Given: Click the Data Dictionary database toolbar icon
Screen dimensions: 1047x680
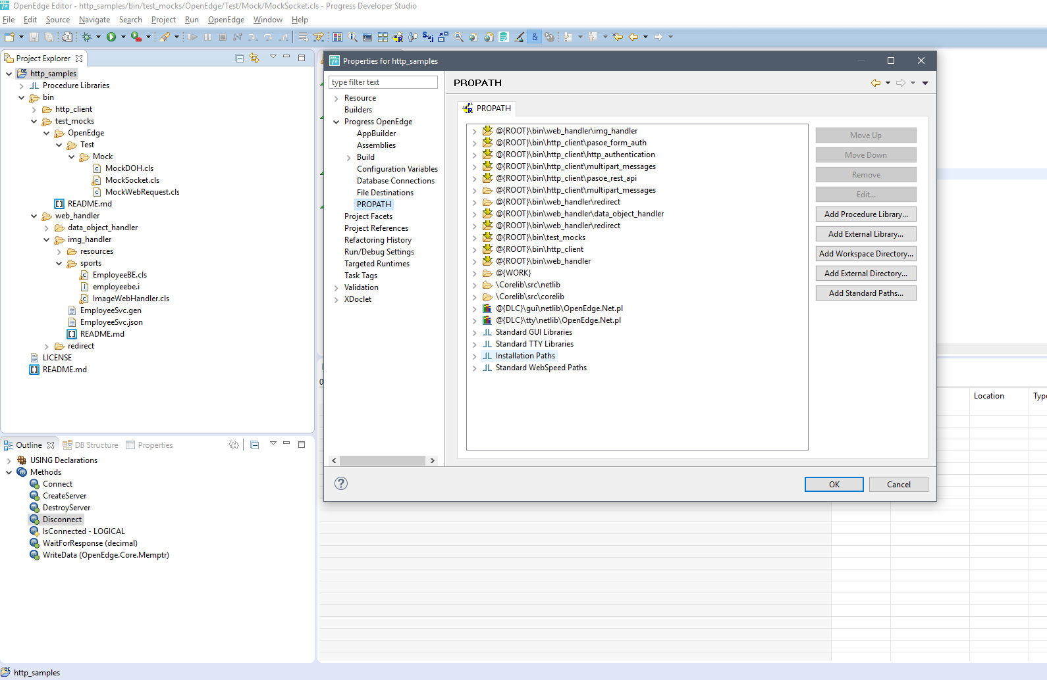Looking at the screenshot, I should pos(504,37).
